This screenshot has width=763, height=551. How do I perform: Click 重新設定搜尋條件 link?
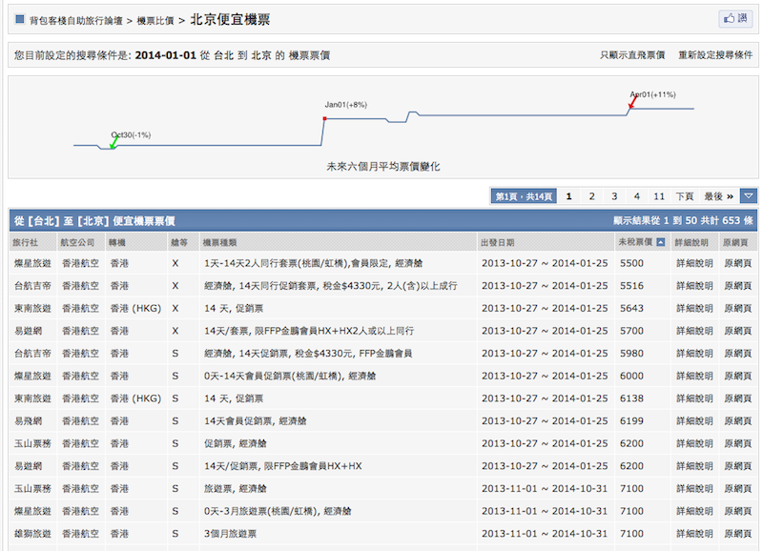coord(715,55)
